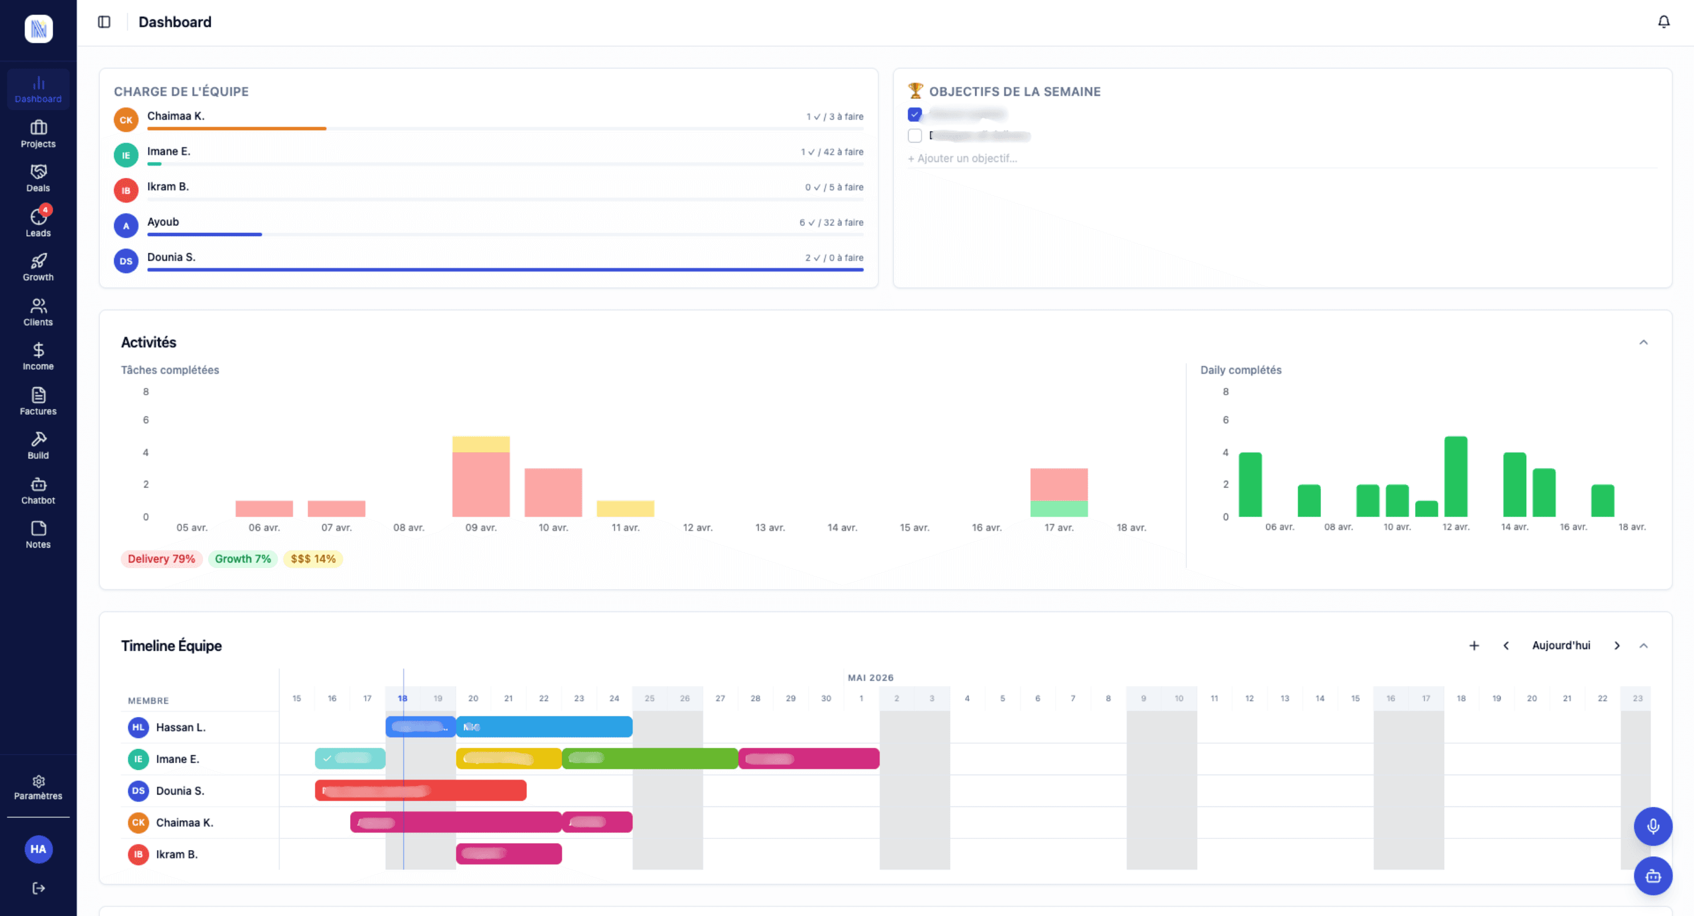Viewport: 1694px width, 916px height.
Task: Toggle the sidebar collapse control
Action: tap(104, 21)
